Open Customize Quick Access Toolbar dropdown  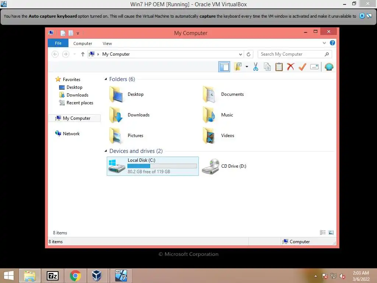click(78, 33)
